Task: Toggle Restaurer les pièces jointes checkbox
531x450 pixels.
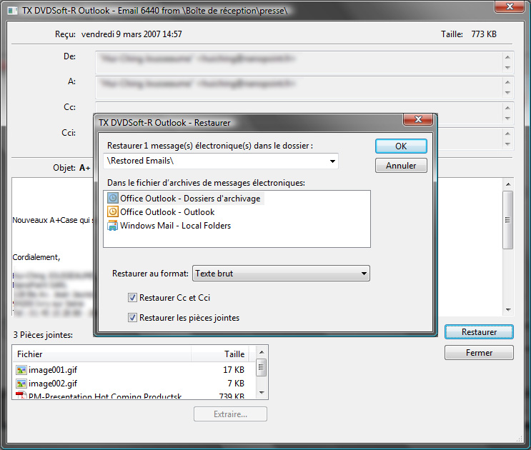Action: point(132,317)
